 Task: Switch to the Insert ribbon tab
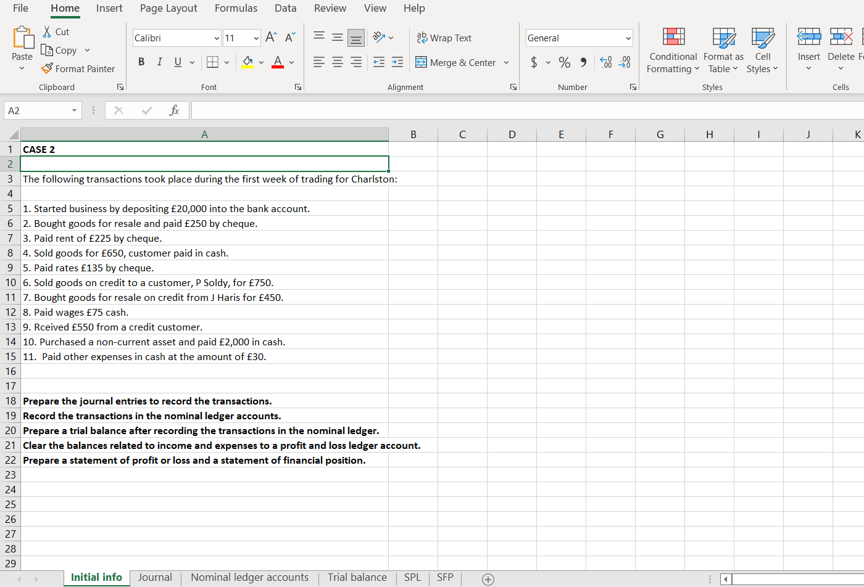[x=109, y=8]
